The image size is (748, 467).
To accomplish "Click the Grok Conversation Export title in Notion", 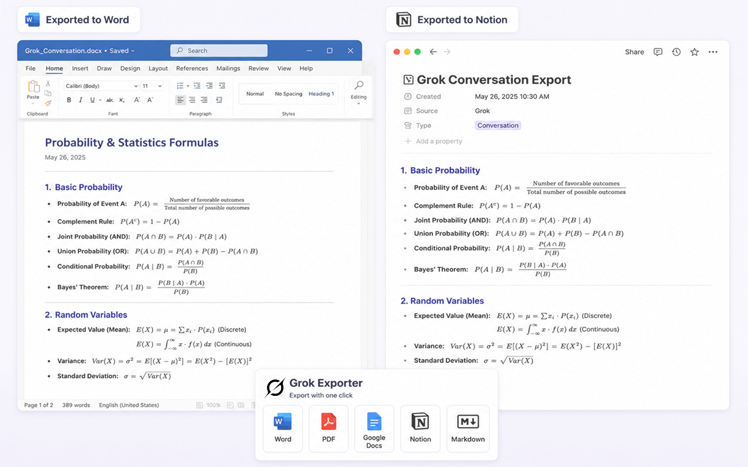I will 494,80.
